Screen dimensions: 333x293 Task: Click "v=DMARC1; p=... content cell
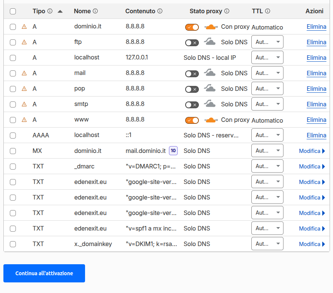click(151, 166)
